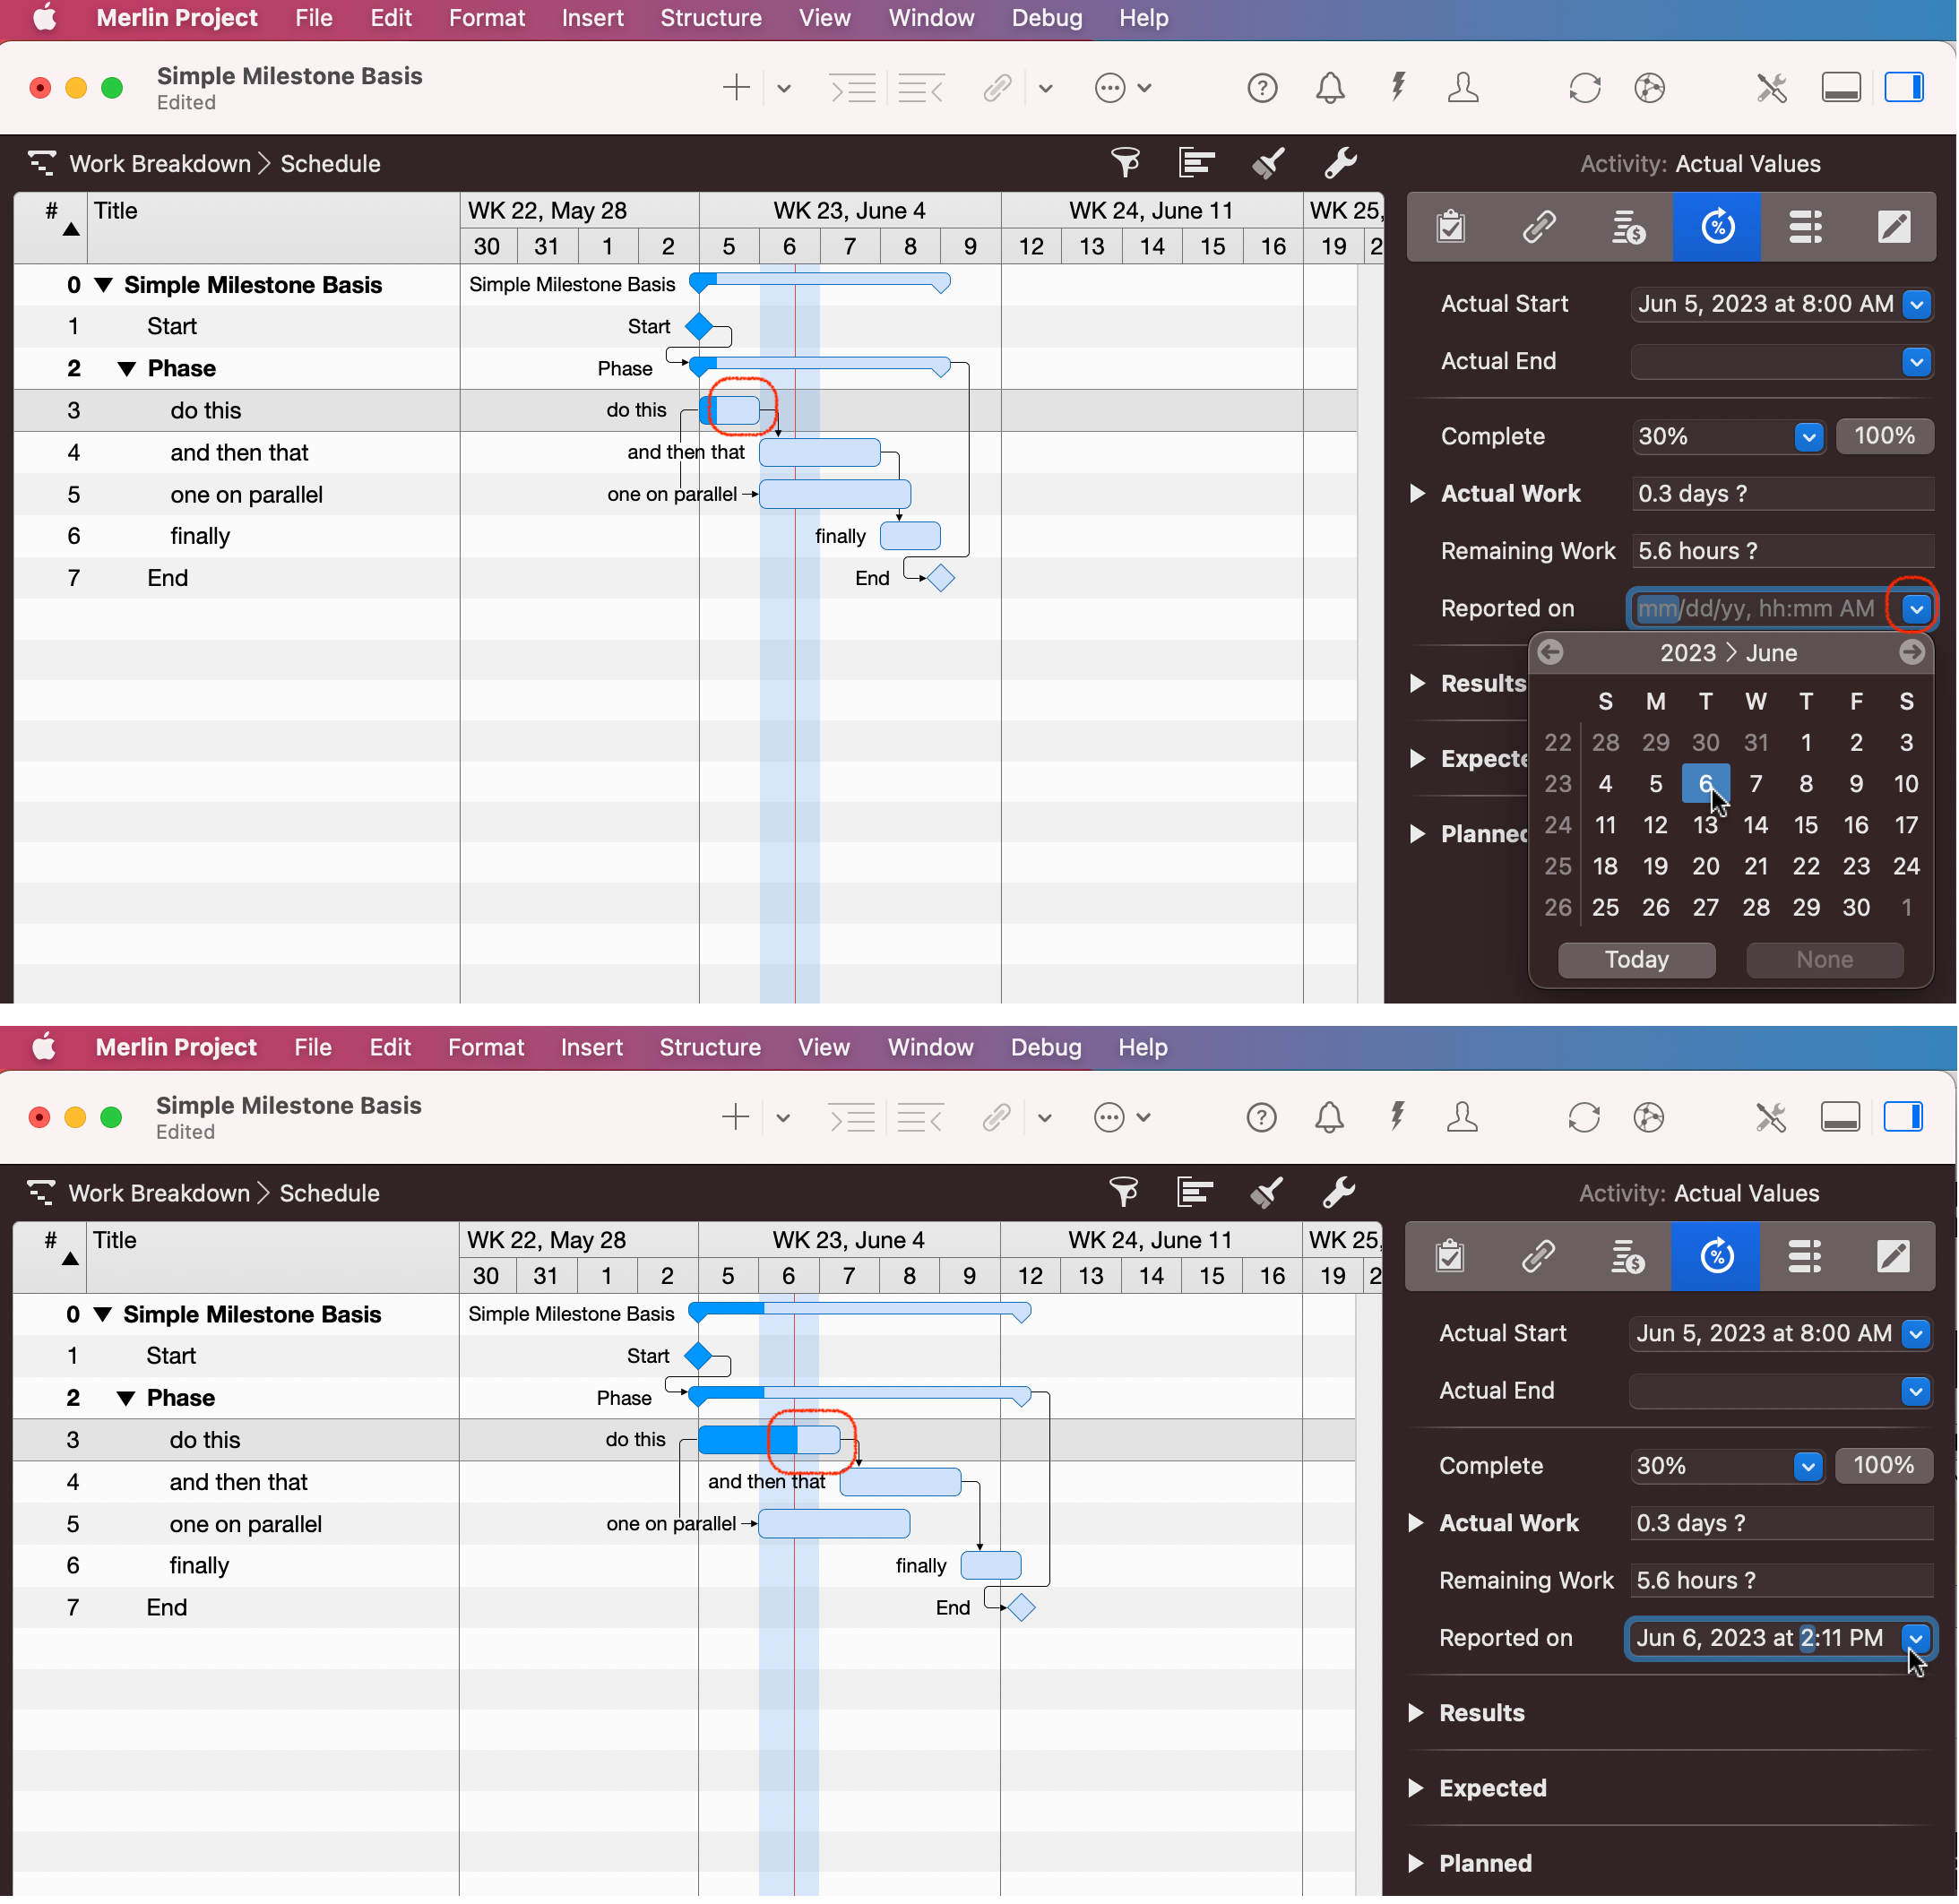Click the filter funnel icon in lower window
This screenshot has width=1959, height=1904.
tap(1125, 1193)
